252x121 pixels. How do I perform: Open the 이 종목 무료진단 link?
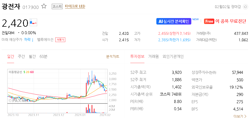click(231, 21)
